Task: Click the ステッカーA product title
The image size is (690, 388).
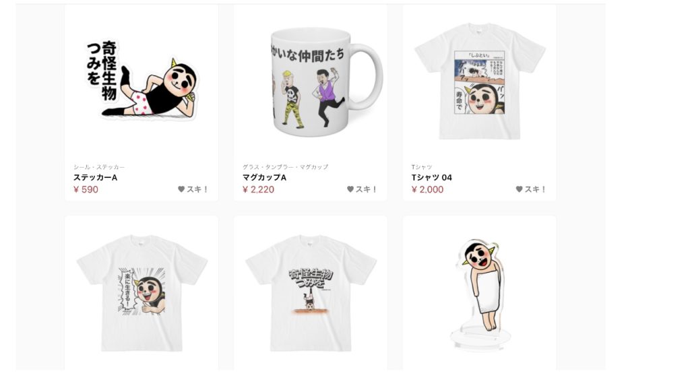Action: click(x=95, y=178)
